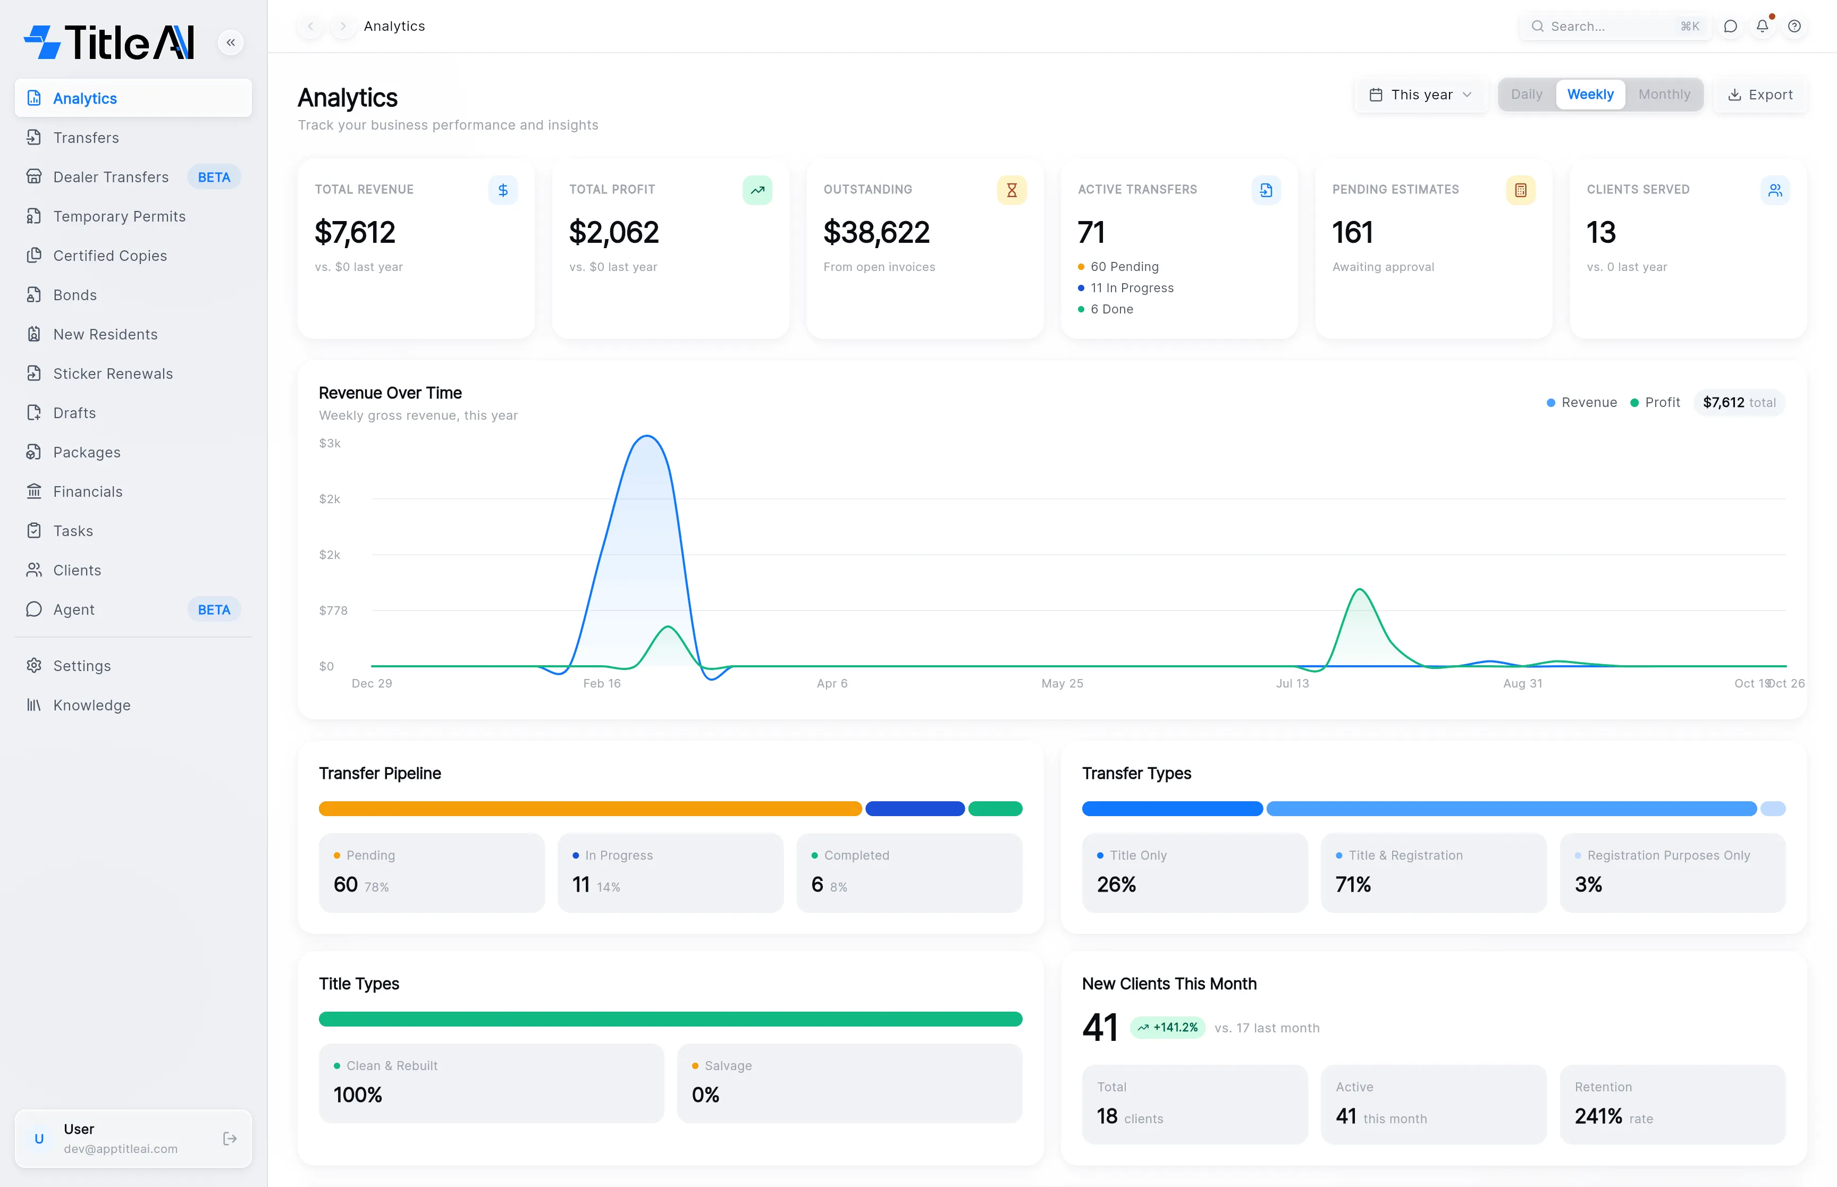
Task: Click the revenue peak near Feb 16 on the chart
Action: coord(647,437)
